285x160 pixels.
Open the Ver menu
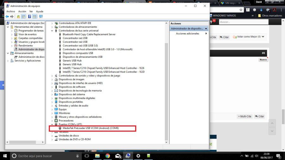31,11
